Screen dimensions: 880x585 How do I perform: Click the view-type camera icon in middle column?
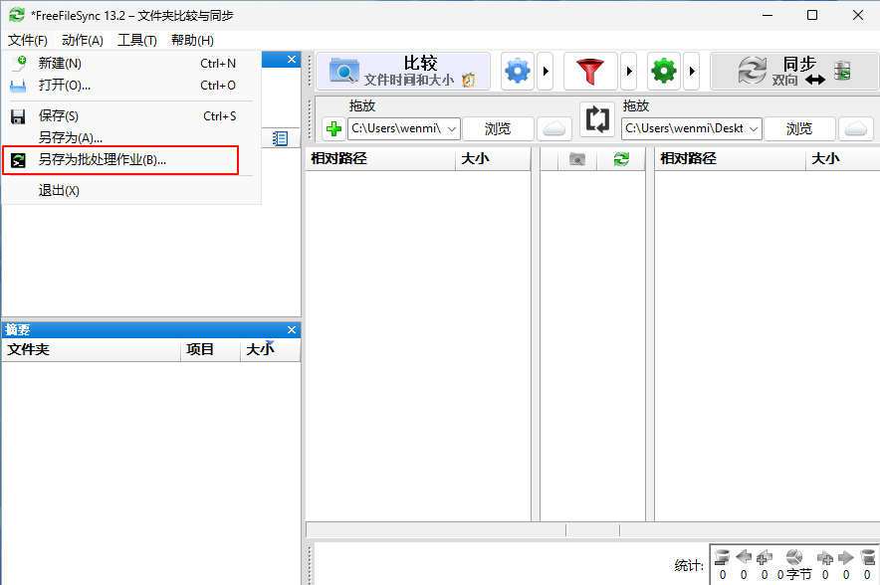point(576,159)
